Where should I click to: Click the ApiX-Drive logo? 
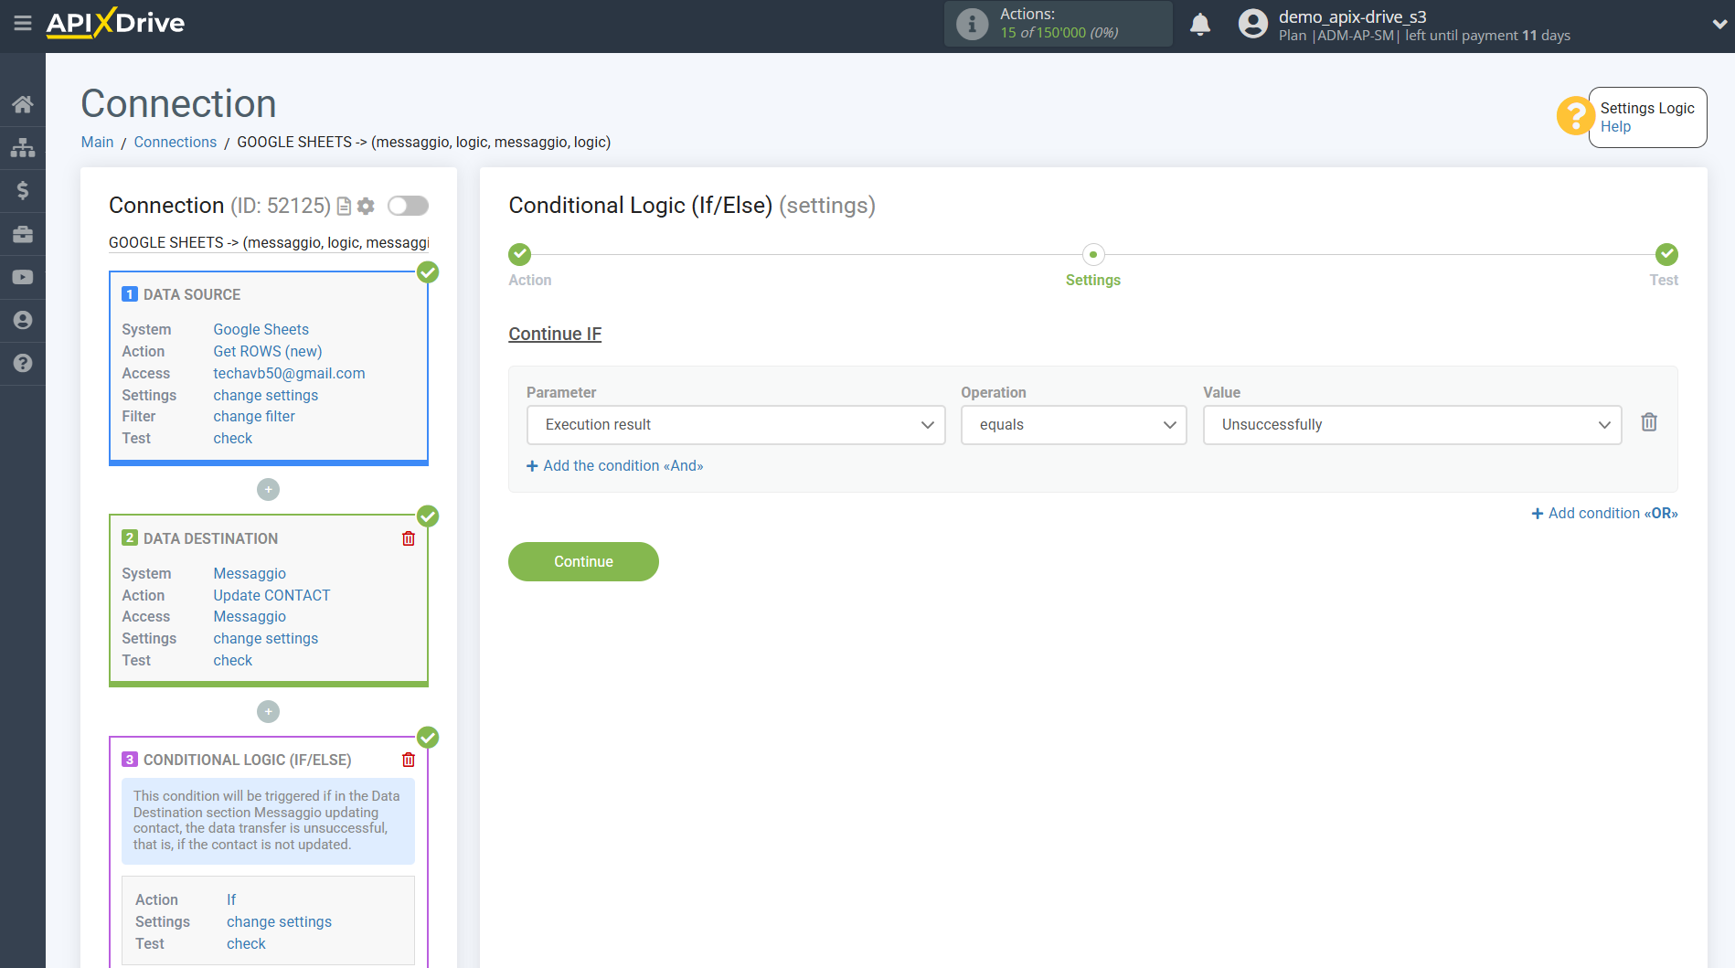115,23
